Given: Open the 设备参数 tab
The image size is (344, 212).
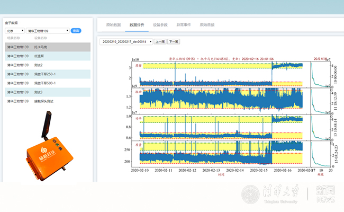Looking at the screenshot, I should (x=160, y=25).
